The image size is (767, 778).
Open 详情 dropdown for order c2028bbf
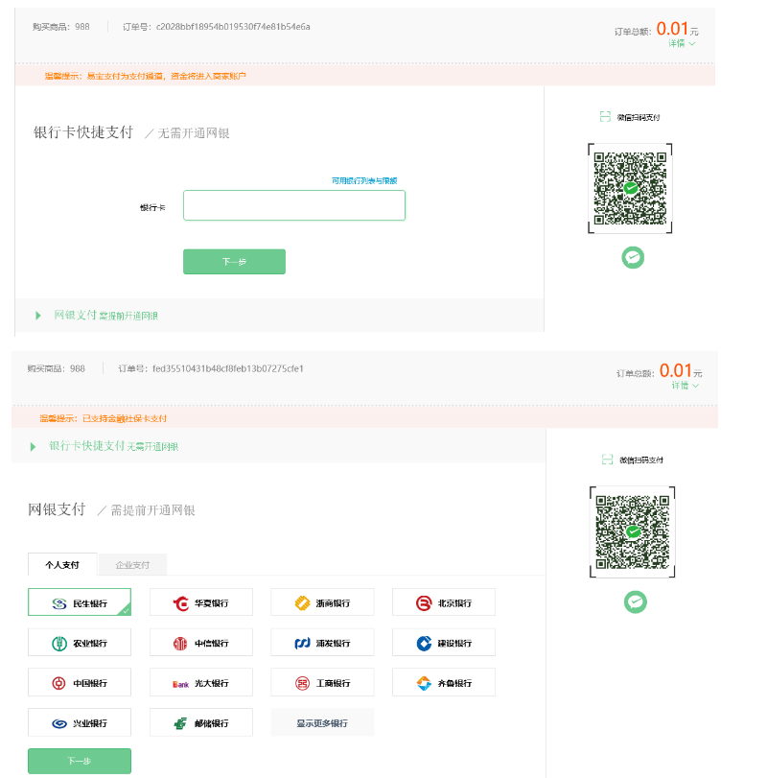[x=682, y=43]
